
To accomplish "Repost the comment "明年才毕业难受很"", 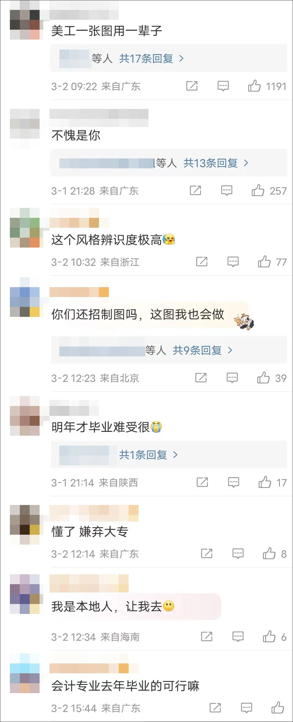I will coord(202,482).
